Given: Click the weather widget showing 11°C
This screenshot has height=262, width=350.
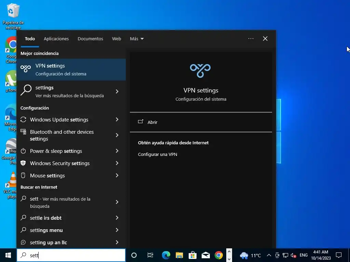Looking at the screenshot, I should point(250,255).
